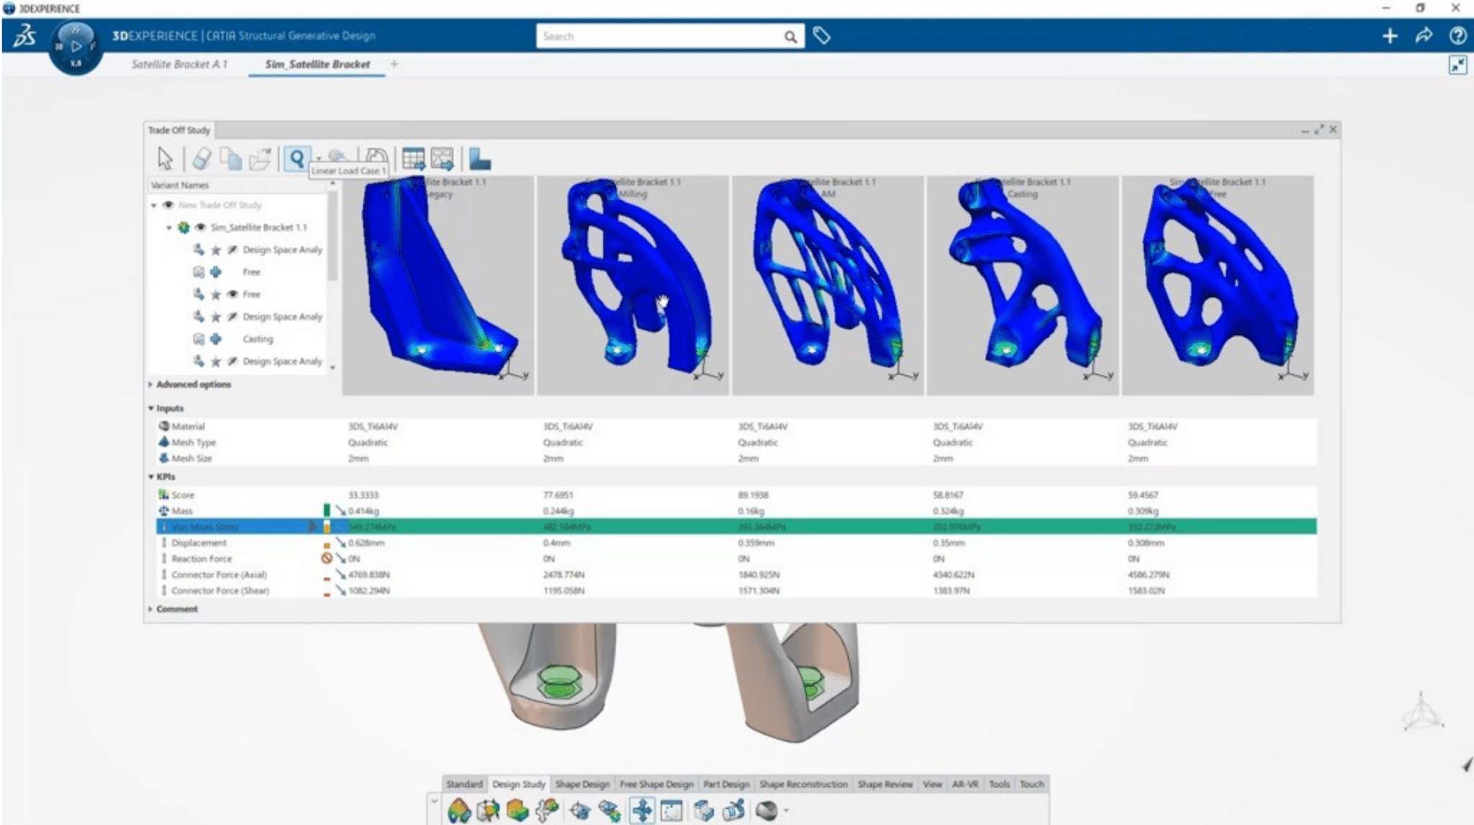Open the Free Shape Design tab

pos(656,784)
